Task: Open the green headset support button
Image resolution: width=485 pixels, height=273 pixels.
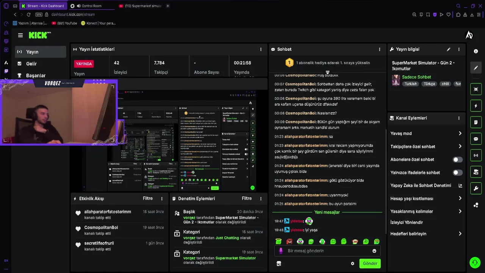Action: click(475, 262)
